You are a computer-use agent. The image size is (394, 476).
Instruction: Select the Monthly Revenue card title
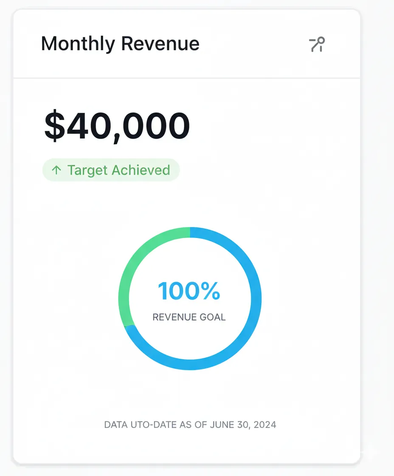120,44
